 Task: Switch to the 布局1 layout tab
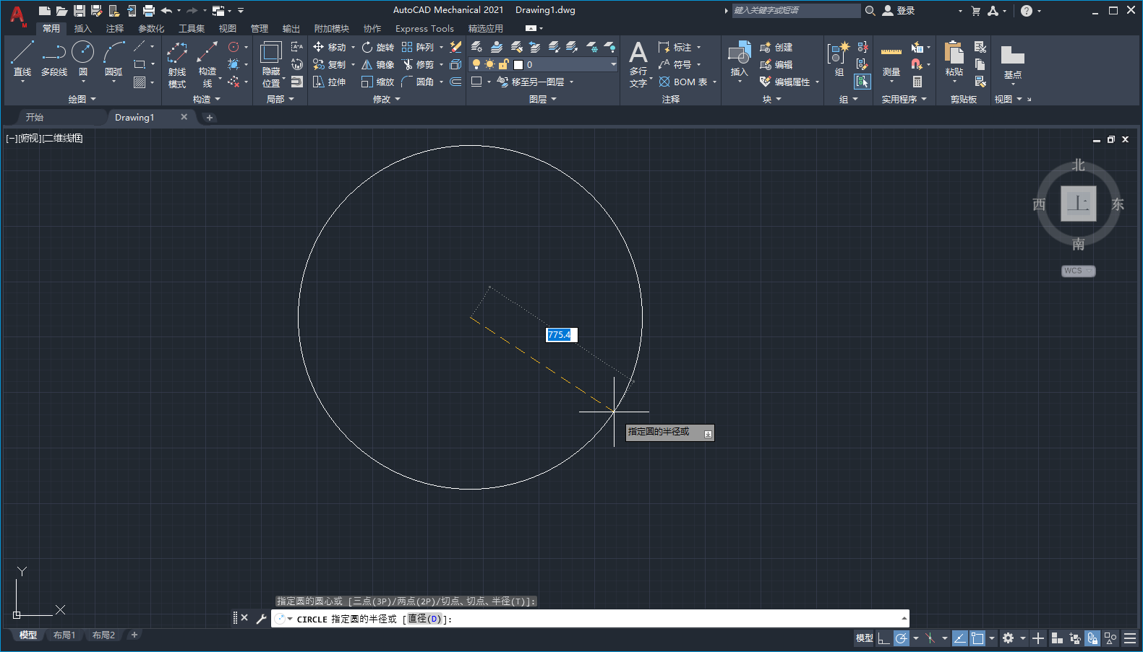click(x=64, y=635)
